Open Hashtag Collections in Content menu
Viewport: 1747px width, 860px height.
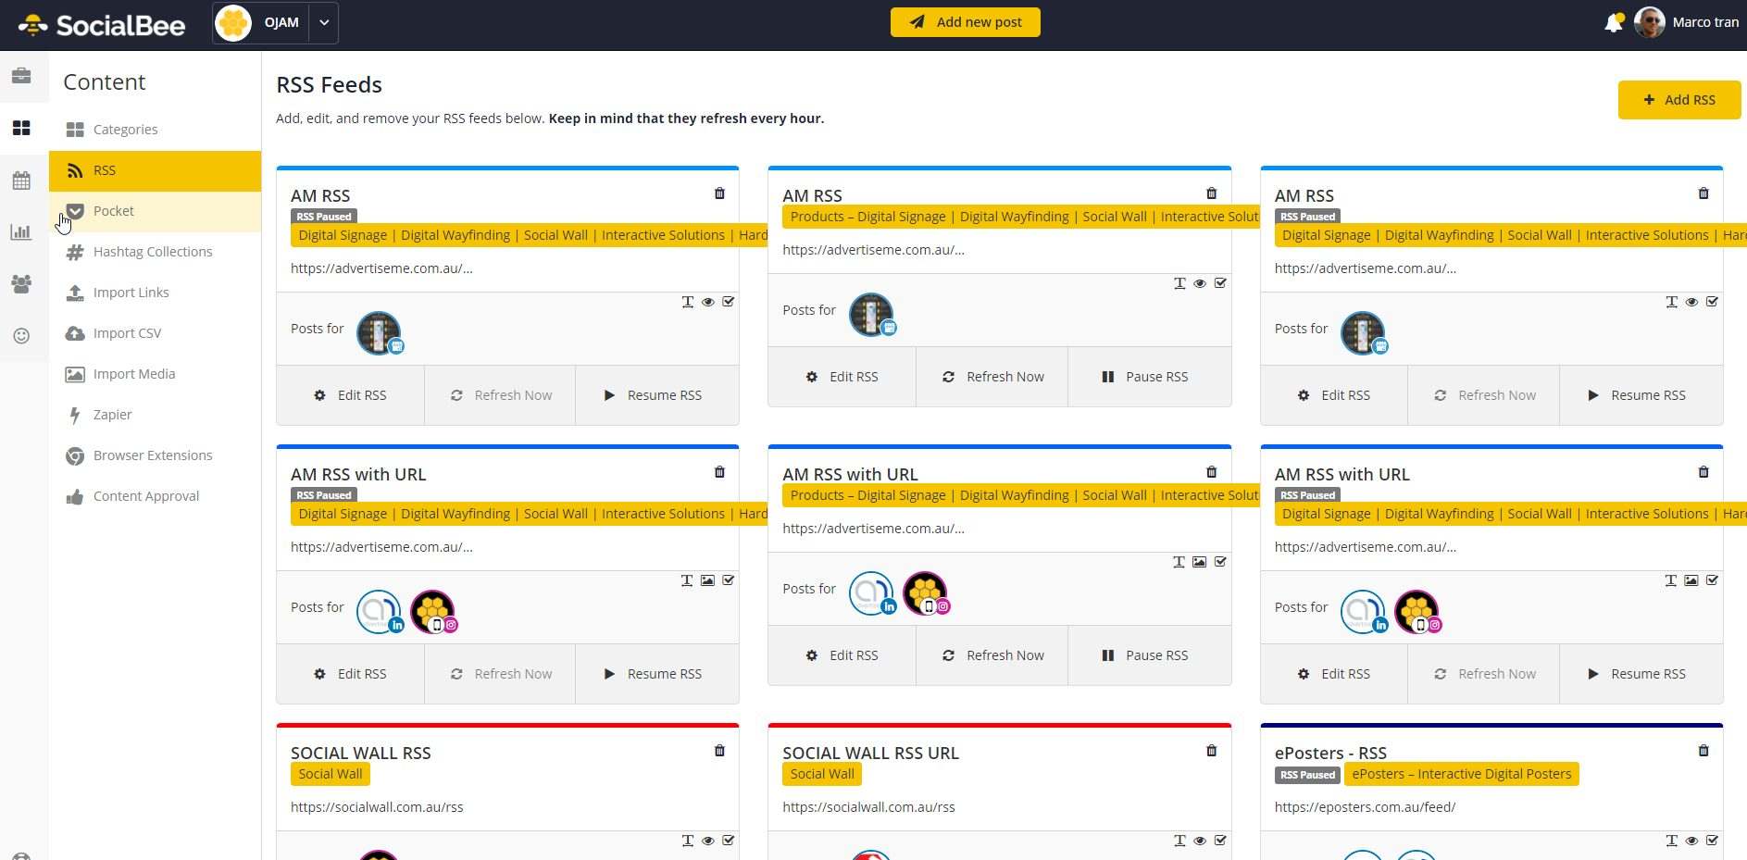(x=153, y=252)
